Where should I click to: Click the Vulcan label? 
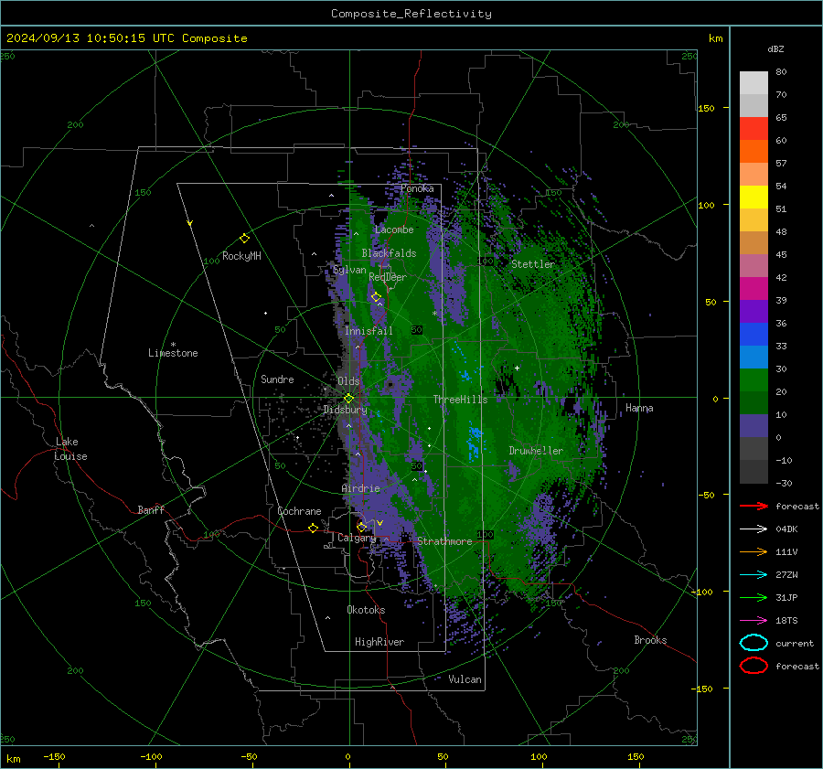[465, 679]
